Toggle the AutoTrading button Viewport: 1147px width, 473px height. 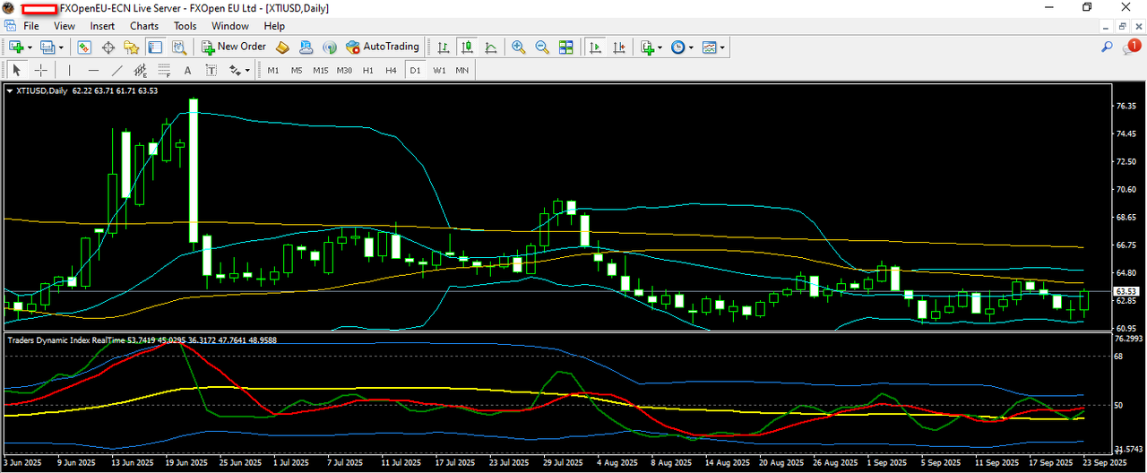(383, 47)
